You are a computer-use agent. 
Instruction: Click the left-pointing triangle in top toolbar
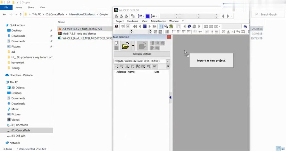223,16
